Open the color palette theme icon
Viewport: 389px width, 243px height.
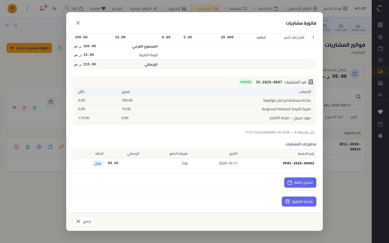(15, 25)
